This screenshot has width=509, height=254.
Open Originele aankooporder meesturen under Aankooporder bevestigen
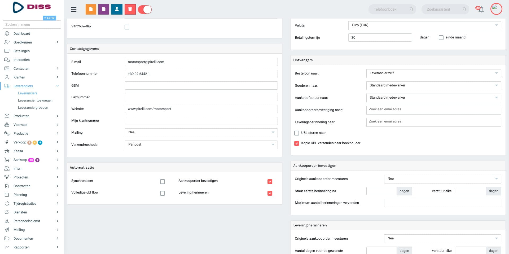coord(443,179)
